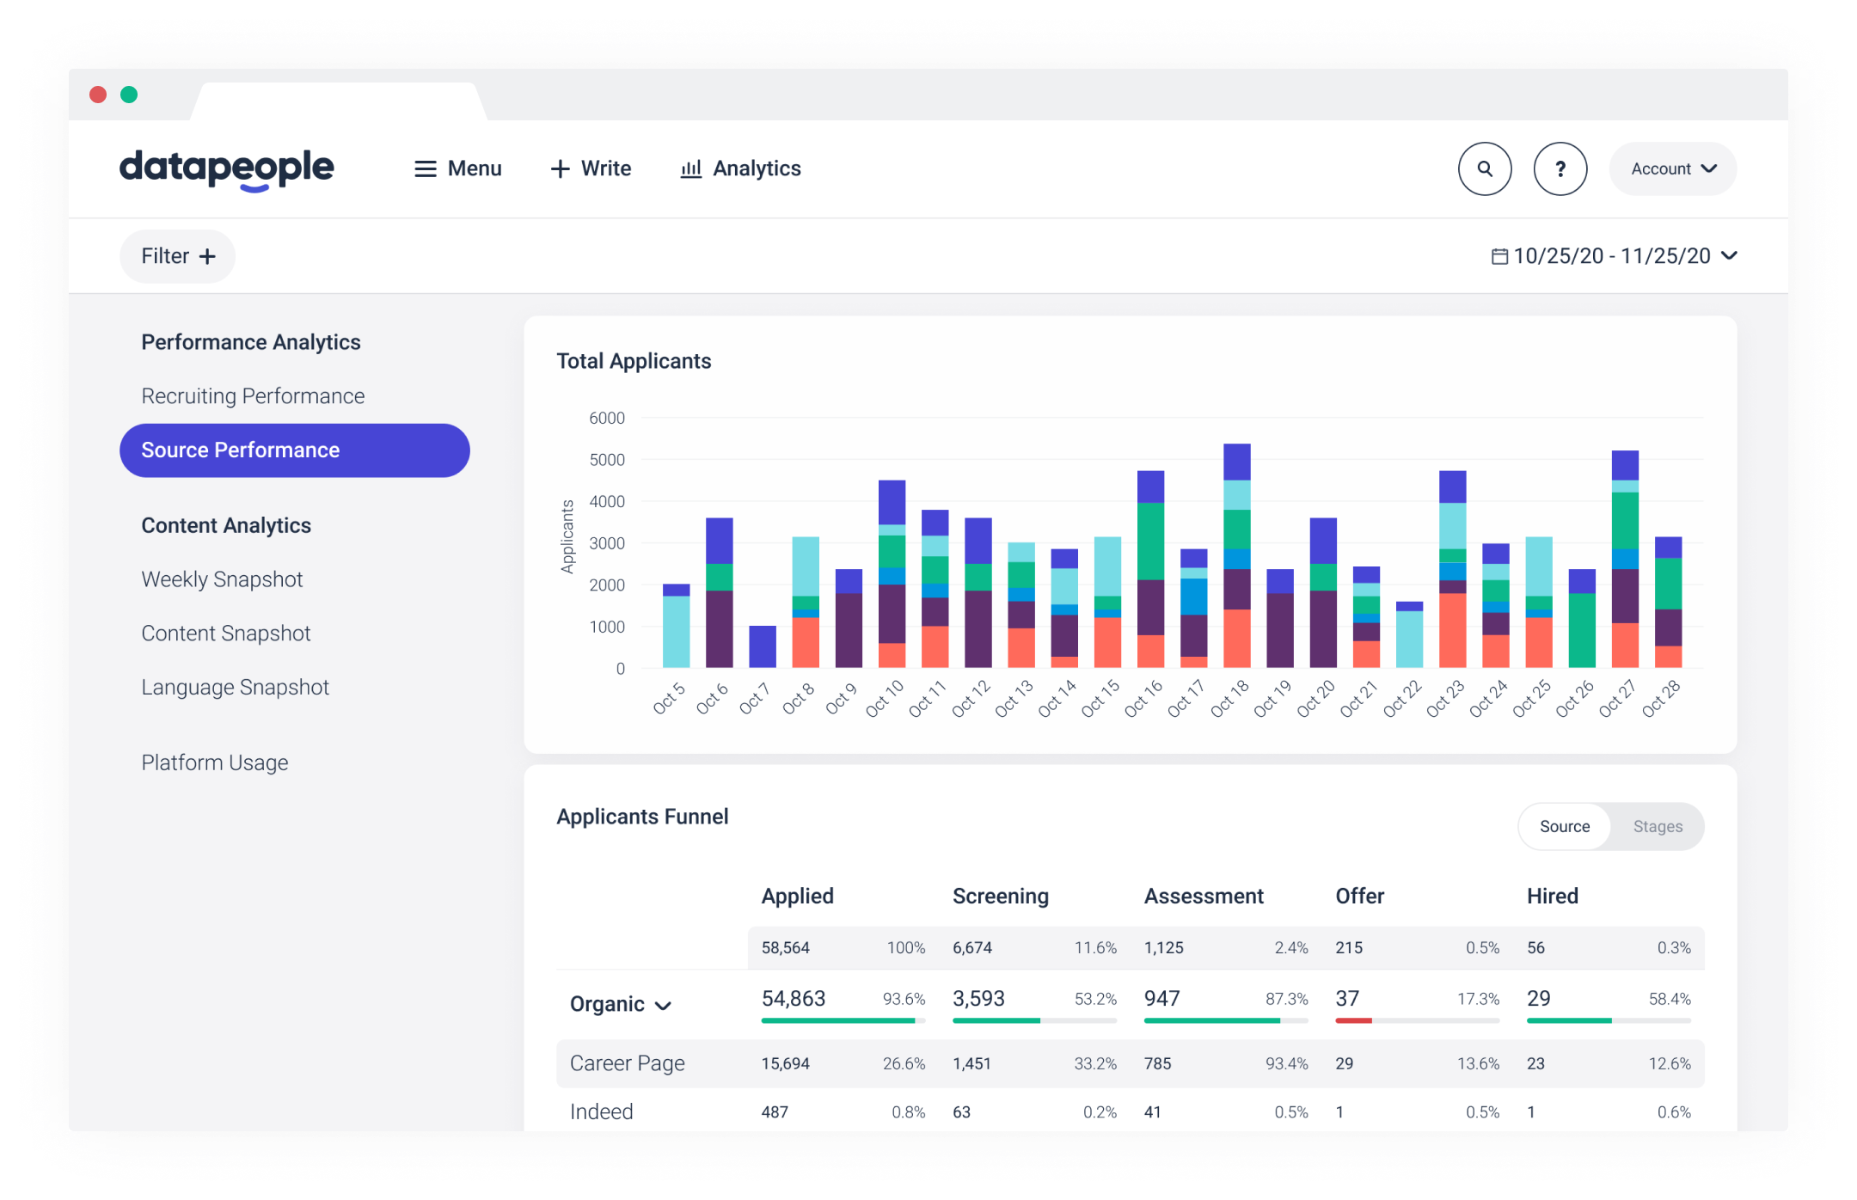Open the Weekly Snapshot page
Image resolution: width=1857 pixels, height=1200 pixels.
(222, 579)
